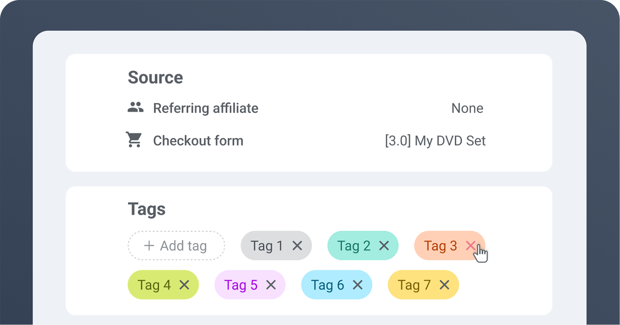Select the lime green Tag 4 label
The height and width of the screenshot is (325, 620).
point(154,285)
